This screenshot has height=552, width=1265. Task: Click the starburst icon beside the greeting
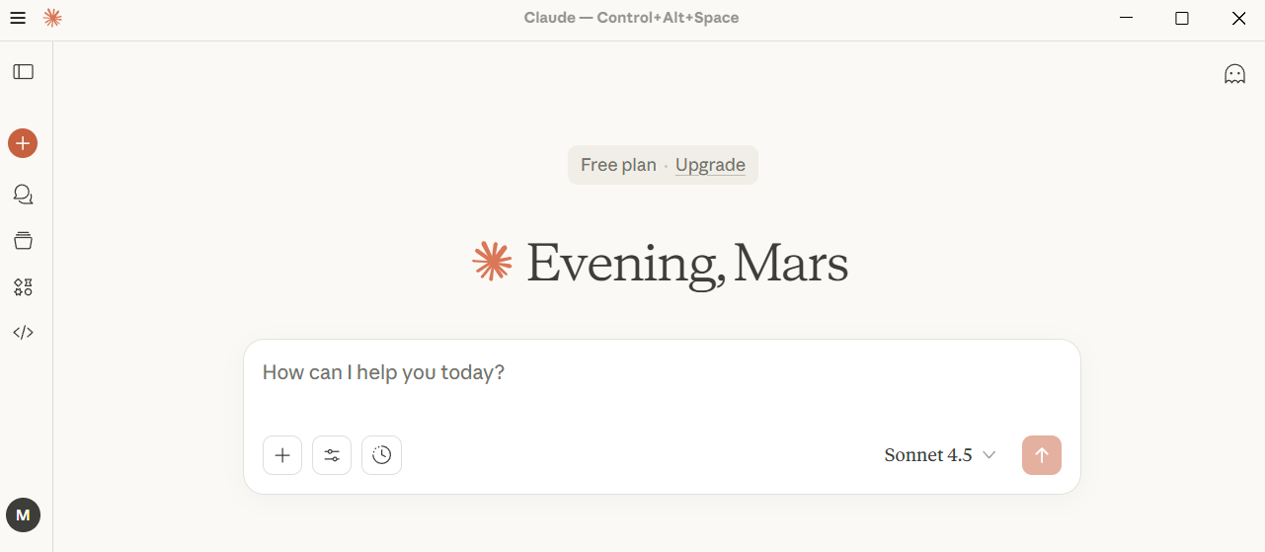pos(493,262)
